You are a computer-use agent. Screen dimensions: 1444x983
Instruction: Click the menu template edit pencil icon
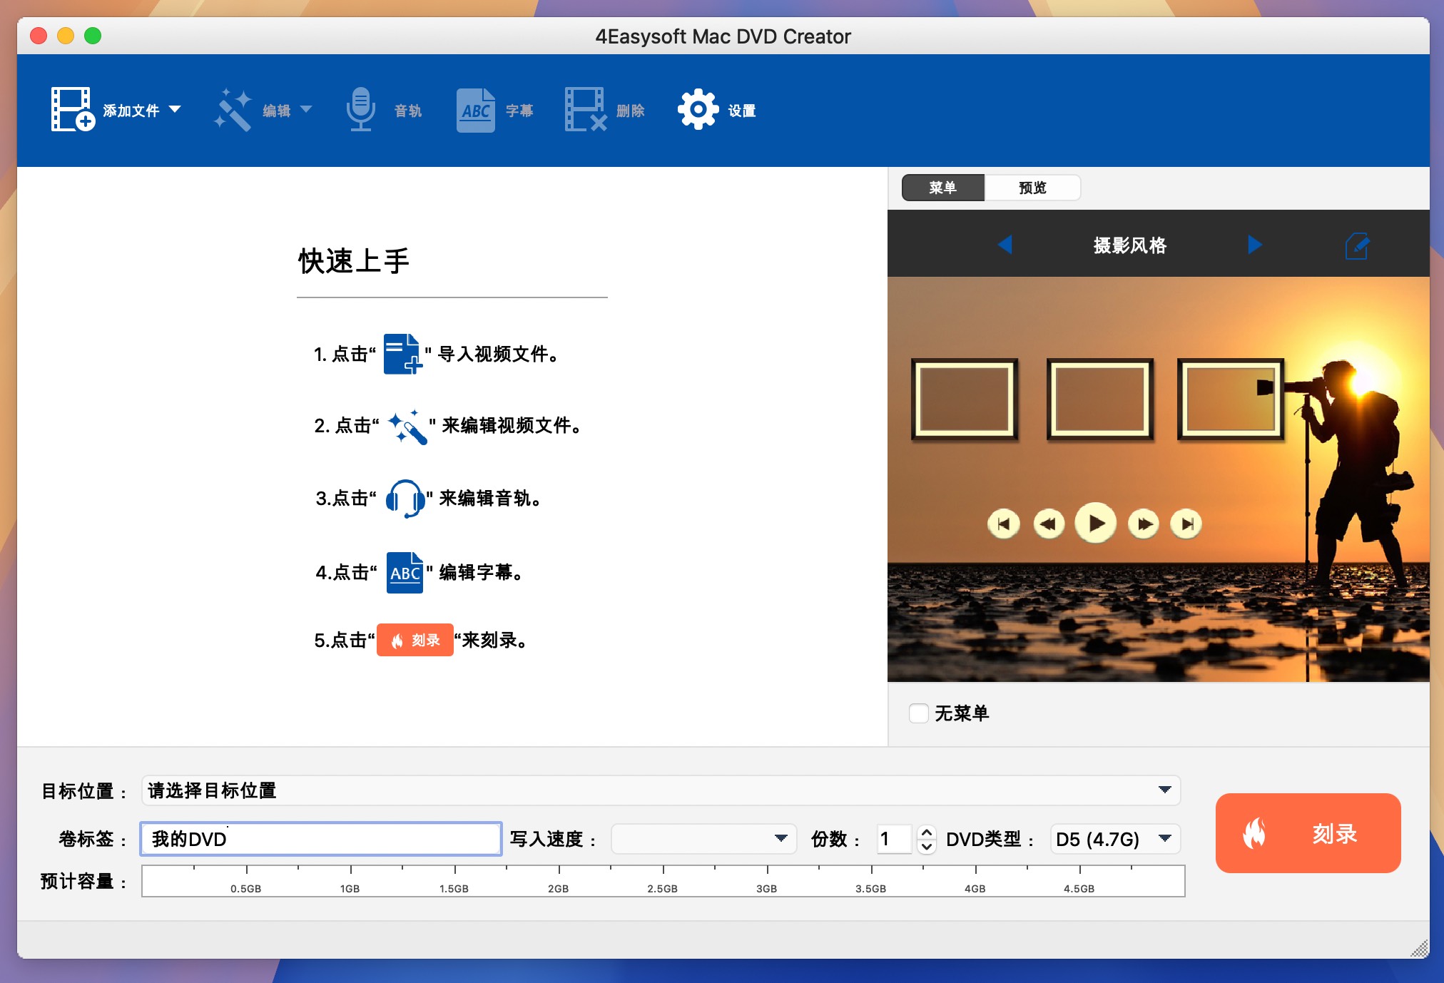click(x=1358, y=245)
